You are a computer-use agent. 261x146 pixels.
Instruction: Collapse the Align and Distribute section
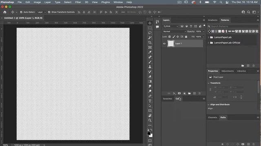[208, 105]
